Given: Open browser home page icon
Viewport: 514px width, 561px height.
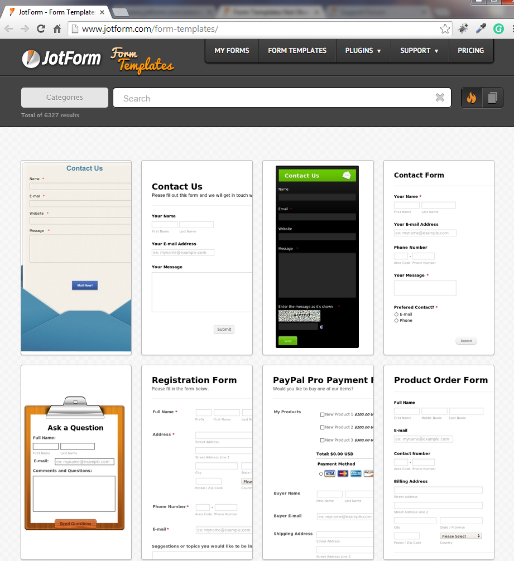Looking at the screenshot, I should tap(57, 28).
